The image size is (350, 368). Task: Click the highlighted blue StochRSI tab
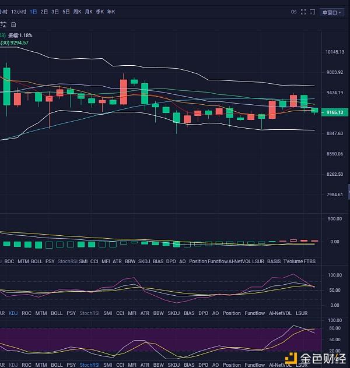[x=90, y=365]
